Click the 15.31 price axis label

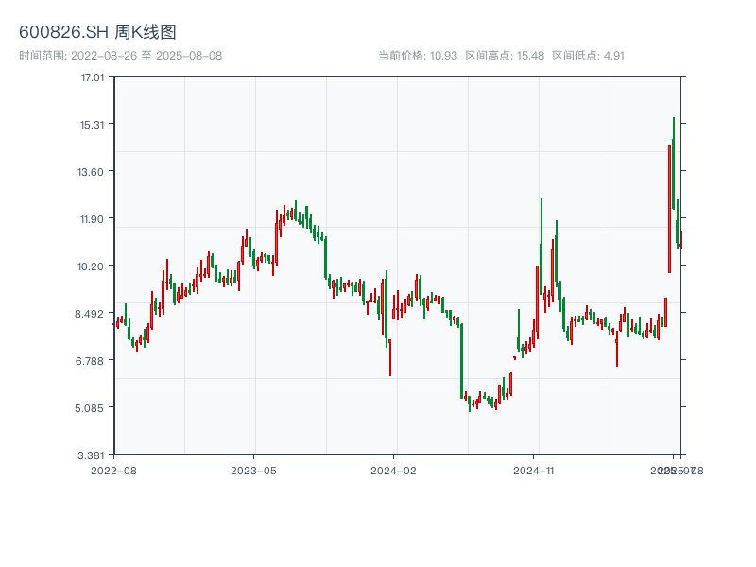point(92,124)
